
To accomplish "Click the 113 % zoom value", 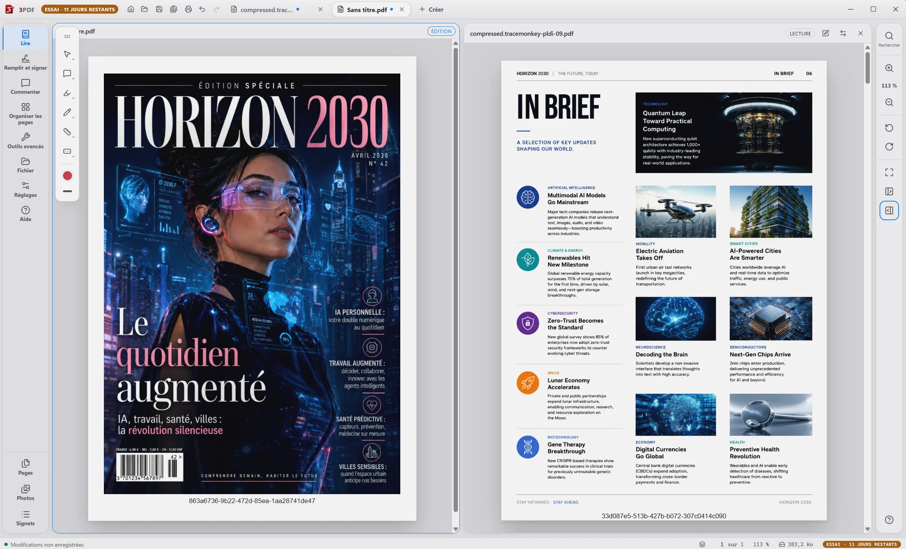I will pos(889,86).
